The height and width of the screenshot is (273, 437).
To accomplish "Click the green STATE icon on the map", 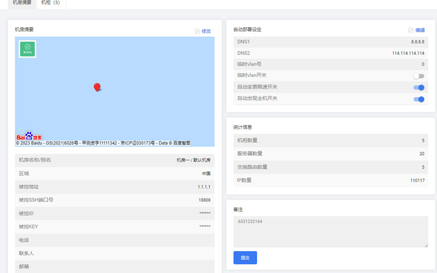I will (x=27, y=49).
